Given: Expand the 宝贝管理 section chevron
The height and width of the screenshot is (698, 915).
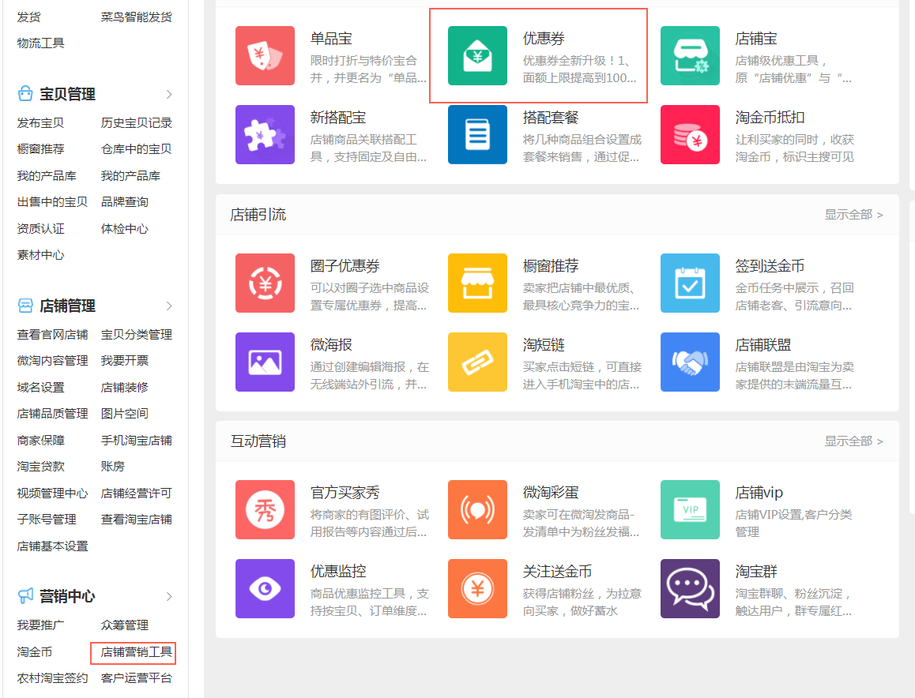Looking at the screenshot, I should (x=169, y=94).
